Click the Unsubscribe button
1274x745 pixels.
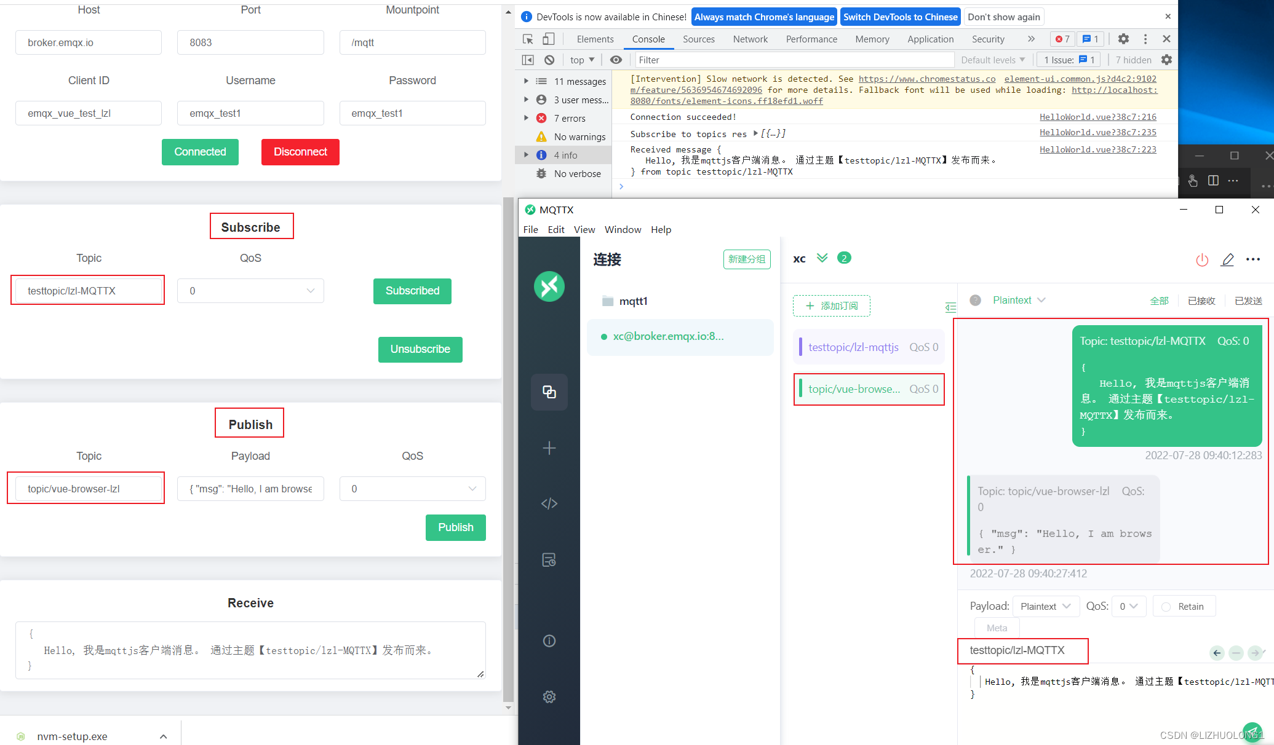[420, 349]
